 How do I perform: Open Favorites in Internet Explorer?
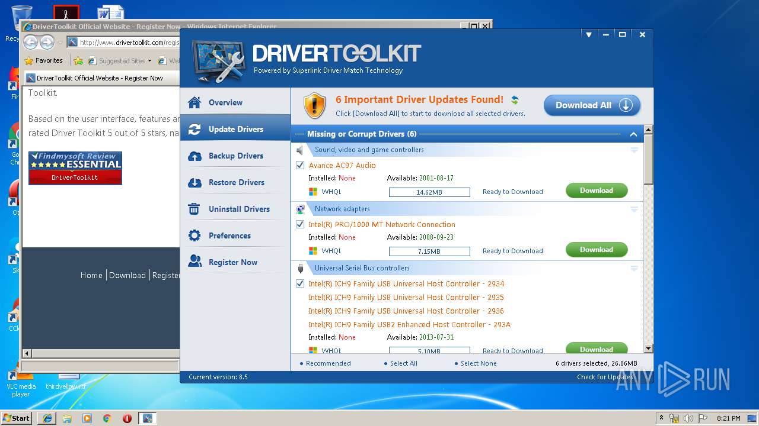[43, 60]
